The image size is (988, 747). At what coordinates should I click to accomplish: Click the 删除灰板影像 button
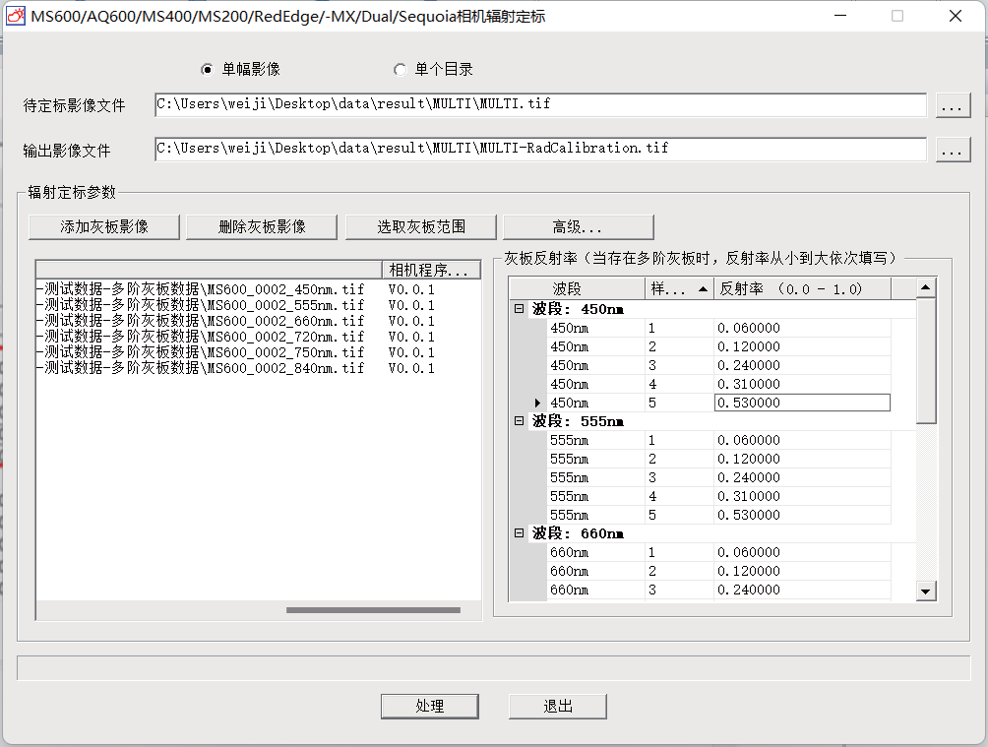click(x=262, y=227)
